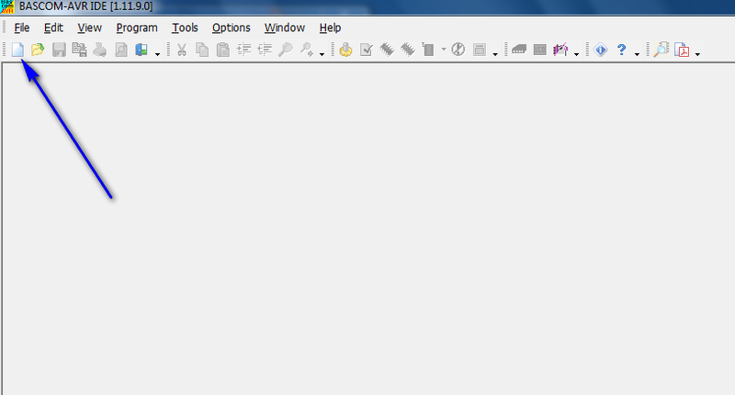Click the circular slashed-clock toolbar icon

click(458, 50)
